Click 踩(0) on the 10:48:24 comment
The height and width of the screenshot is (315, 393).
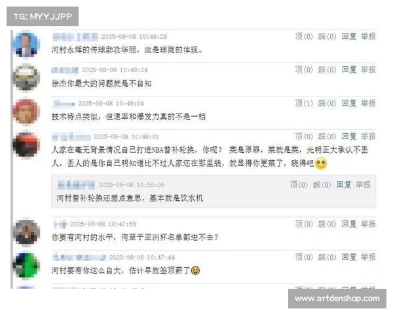[327, 70]
